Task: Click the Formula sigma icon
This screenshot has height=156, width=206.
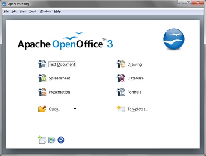Action: point(121,92)
